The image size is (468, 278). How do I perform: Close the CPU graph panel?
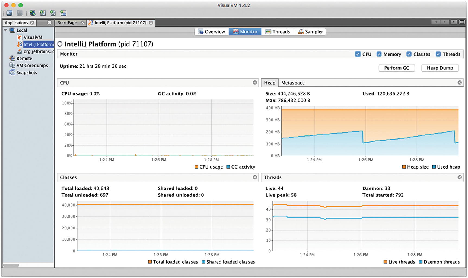click(x=255, y=83)
